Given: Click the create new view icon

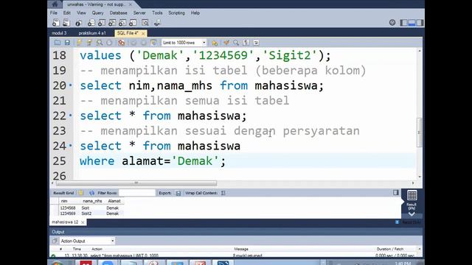Looking at the screenshot, I should coord(112,23).
